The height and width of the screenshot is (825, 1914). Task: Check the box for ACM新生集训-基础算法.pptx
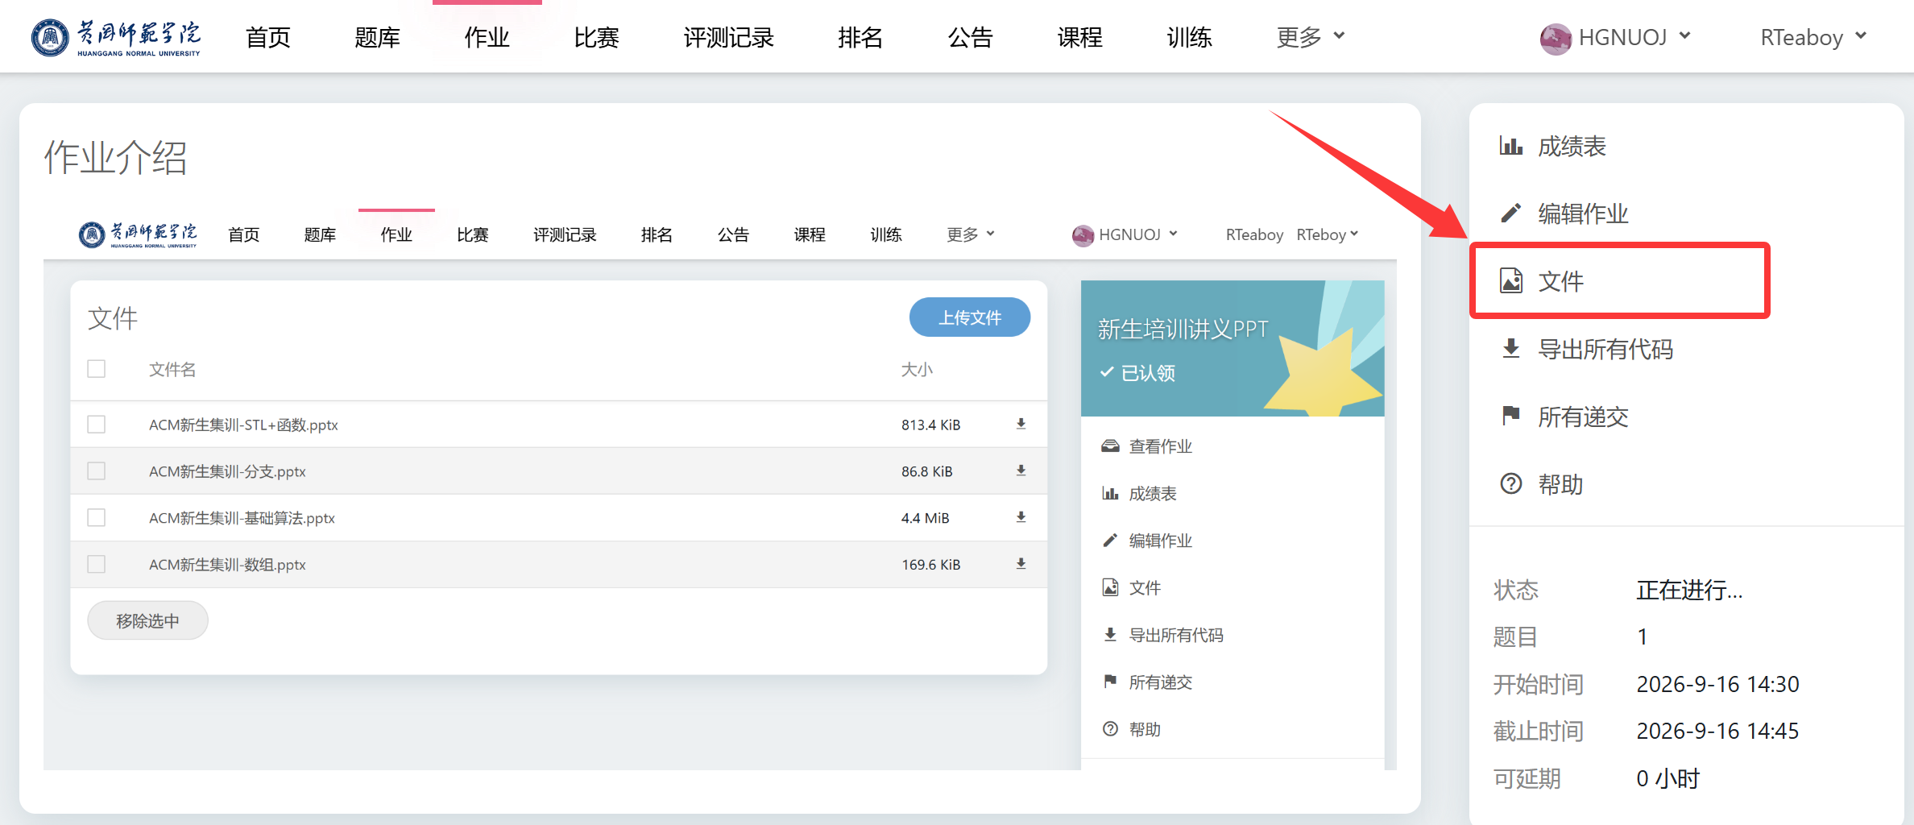pos(97,517)
